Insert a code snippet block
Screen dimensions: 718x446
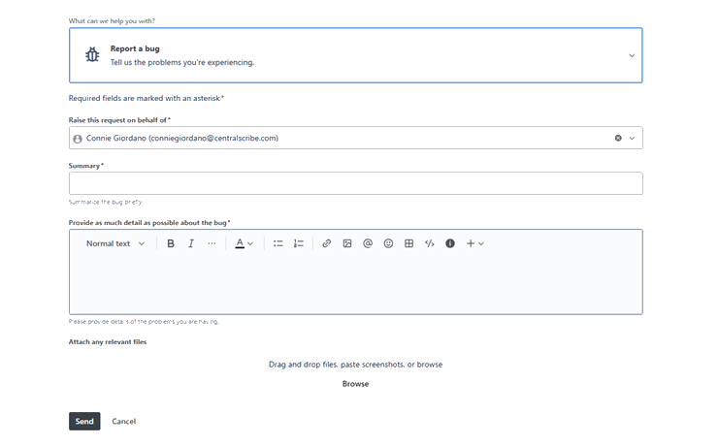[x=430, y=243]
